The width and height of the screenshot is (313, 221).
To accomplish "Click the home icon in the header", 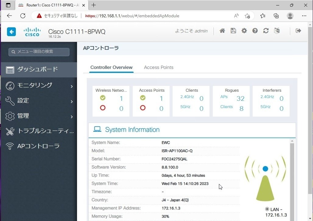I will [x=222, y=31].
